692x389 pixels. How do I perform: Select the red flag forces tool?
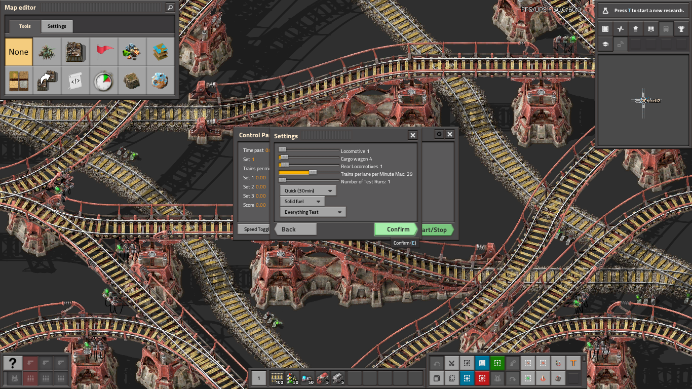(x=105, y=52)
